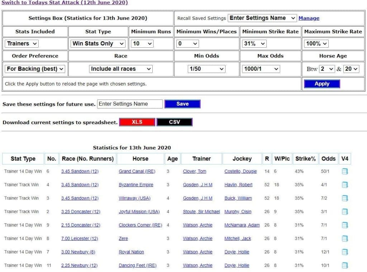The width and height of the screenshot is (367, 272).
Task: Open the 3.45 Sandown race link for Grand Canal
Action: 80,171
